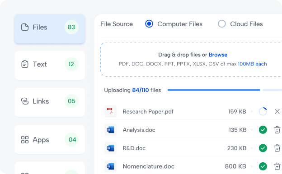Click the Files count badge 83
Image resolution: width=282 pixels, height=174 pixels.
click(x=71, y=27)
